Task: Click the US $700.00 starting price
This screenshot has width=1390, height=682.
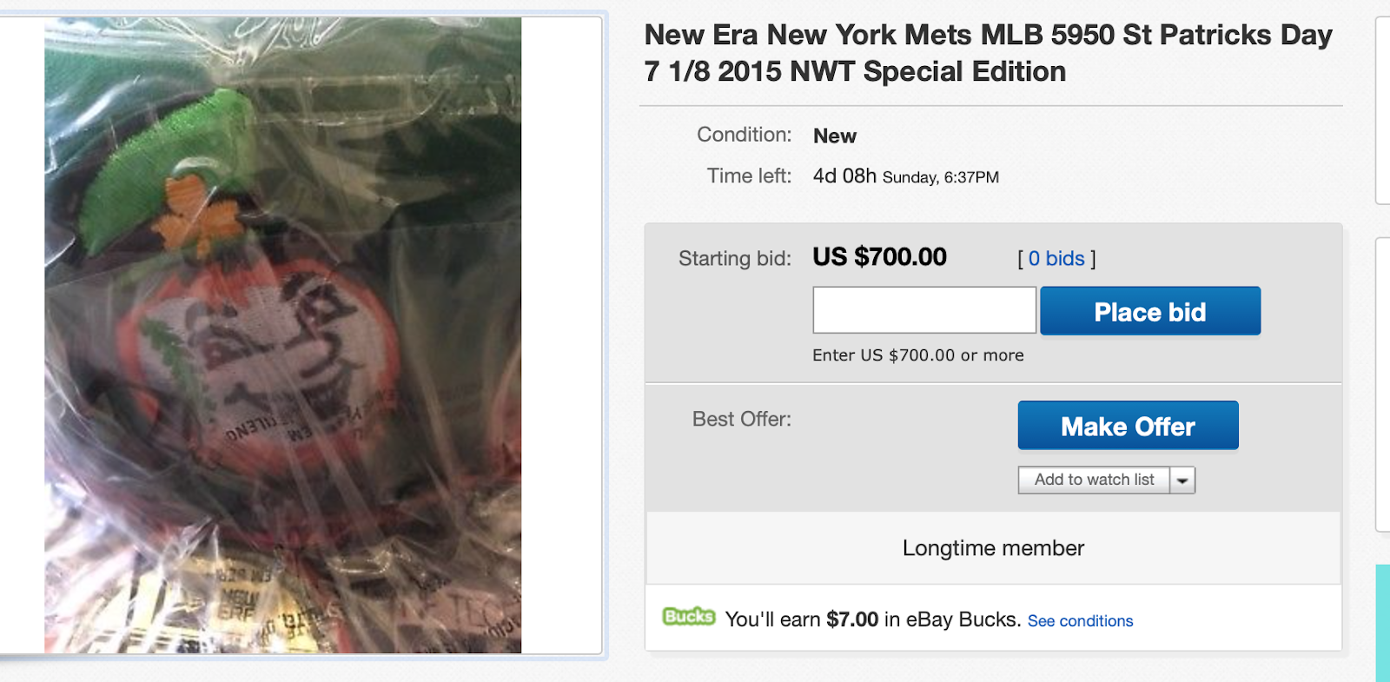Action: click(879, 257)
